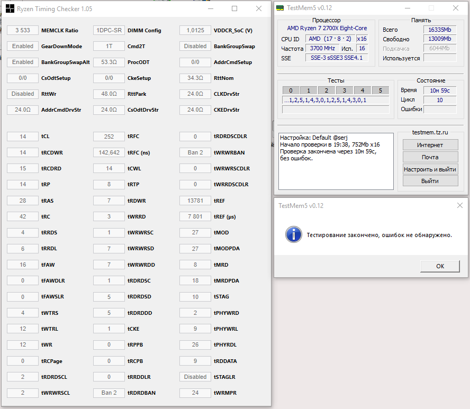The height and width of the screenshot is (409, 470).
Task: Click the total memory value 16335Mb
Action: (x=440, y=29)
